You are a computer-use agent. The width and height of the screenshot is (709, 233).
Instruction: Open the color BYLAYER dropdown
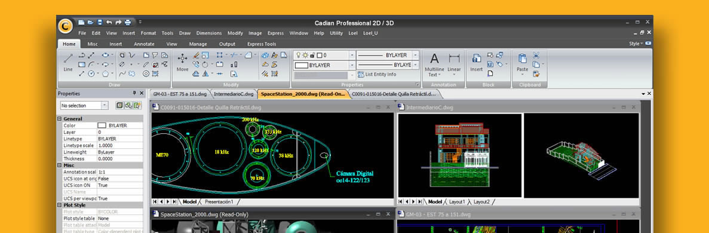click(x=352, y=65)
